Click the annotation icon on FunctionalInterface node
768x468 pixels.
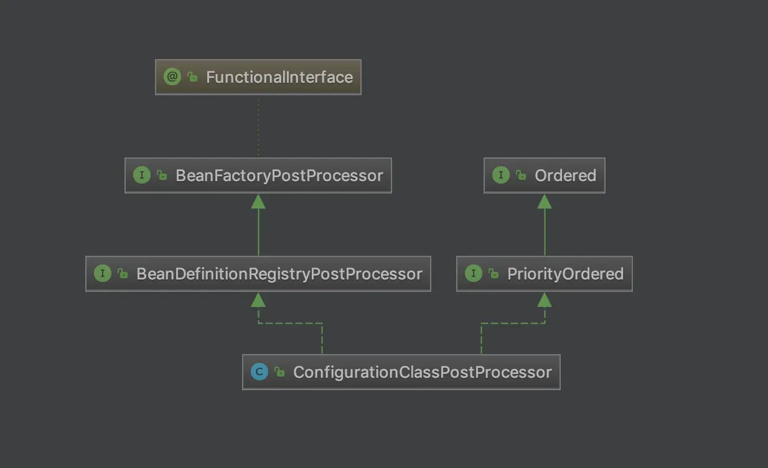click(x=172, y=77)
